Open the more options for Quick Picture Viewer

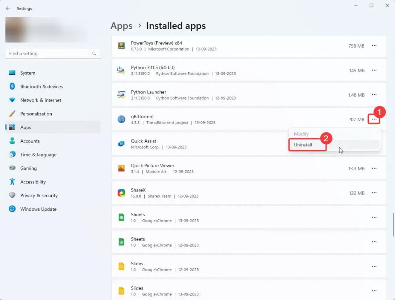[x=374, y=168]
